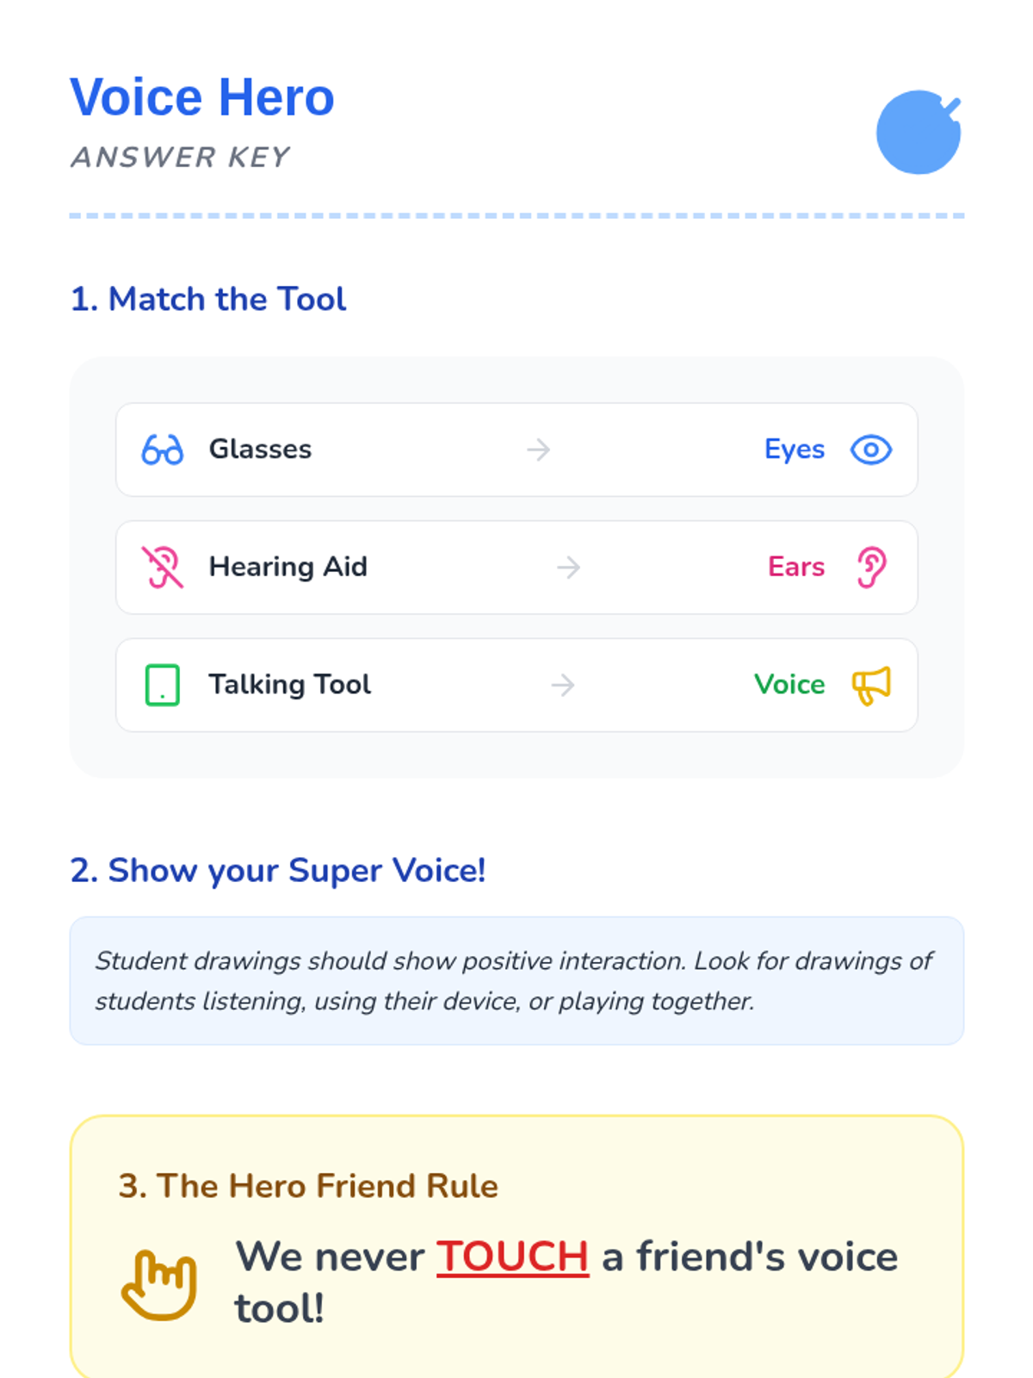Select the Eyes answer label
1033x1378 pixels.
[x=794, y=450]
